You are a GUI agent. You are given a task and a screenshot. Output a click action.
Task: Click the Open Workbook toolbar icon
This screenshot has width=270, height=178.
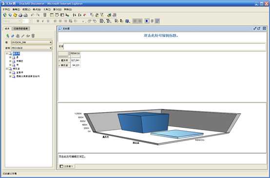click(10, 15)
